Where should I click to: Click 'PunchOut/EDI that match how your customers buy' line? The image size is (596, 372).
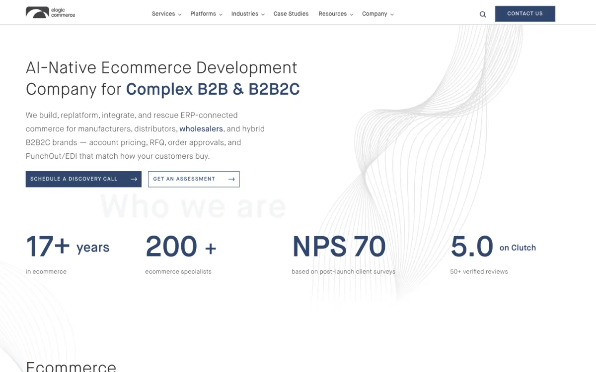(x=118, y=156)
